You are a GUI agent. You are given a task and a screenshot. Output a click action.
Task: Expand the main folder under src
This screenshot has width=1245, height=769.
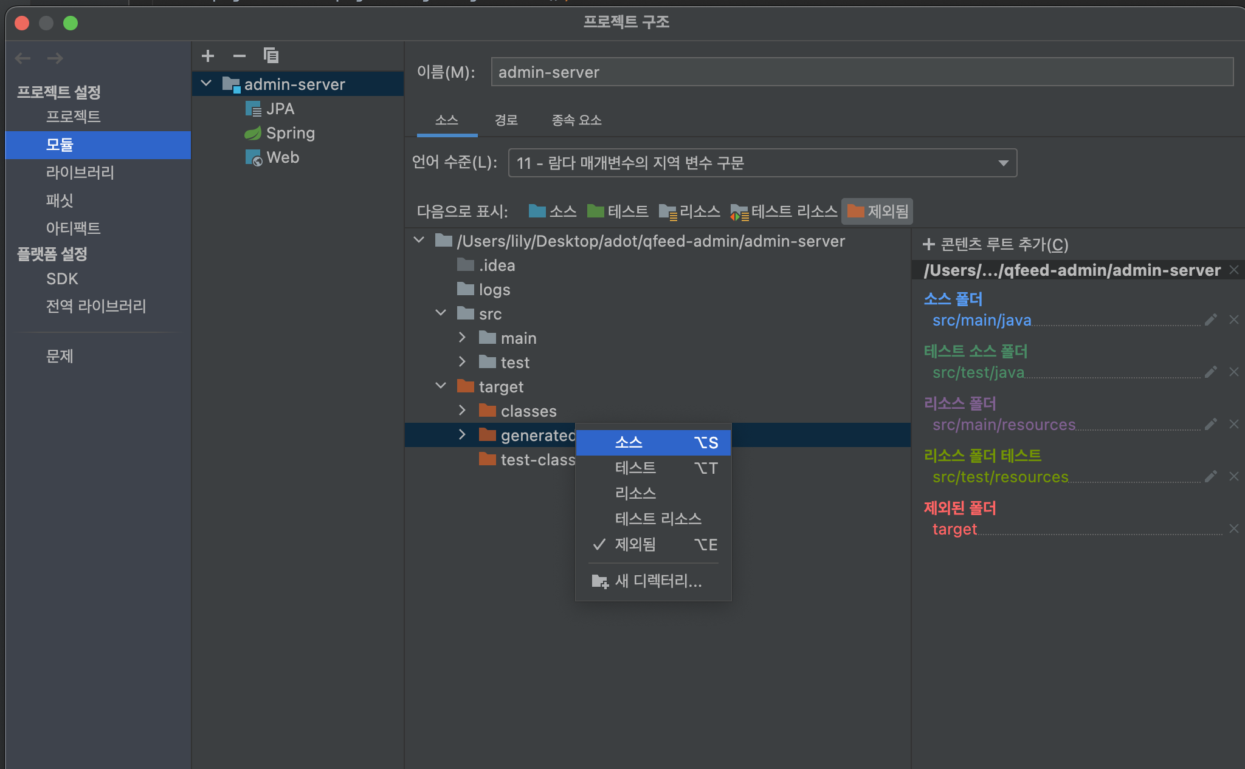pos(462,338)
